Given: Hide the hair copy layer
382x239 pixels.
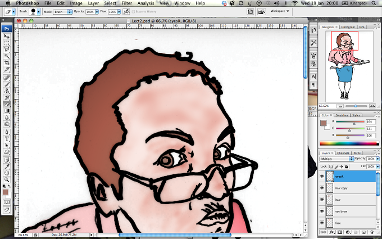Looking at the screenshot, I should pyautogui.click(x=322, y=188).
